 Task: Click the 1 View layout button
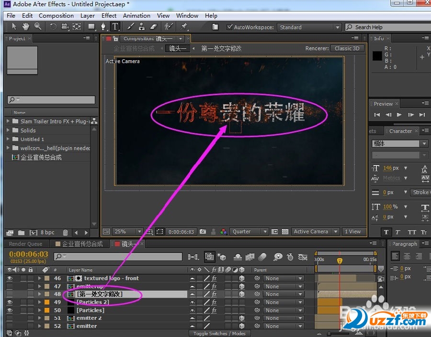[x=353, y=232]
